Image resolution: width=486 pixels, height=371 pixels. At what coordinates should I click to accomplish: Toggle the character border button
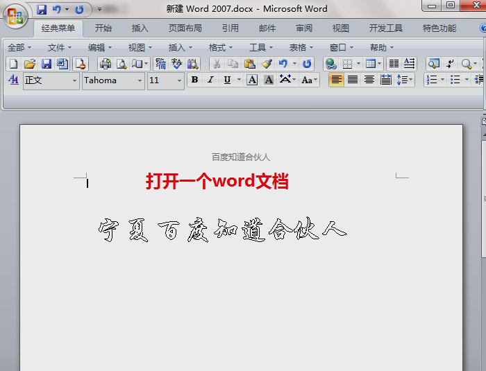pyautogui.click(x=252, y=80)
